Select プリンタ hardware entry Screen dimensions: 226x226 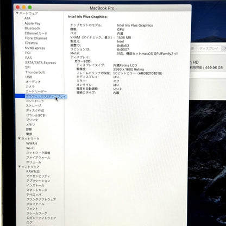[32, 120]
